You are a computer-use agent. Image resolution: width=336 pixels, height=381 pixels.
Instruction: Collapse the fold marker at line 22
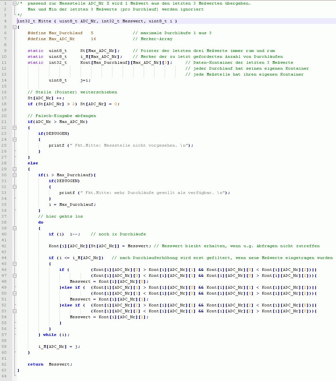click(14, 128)
